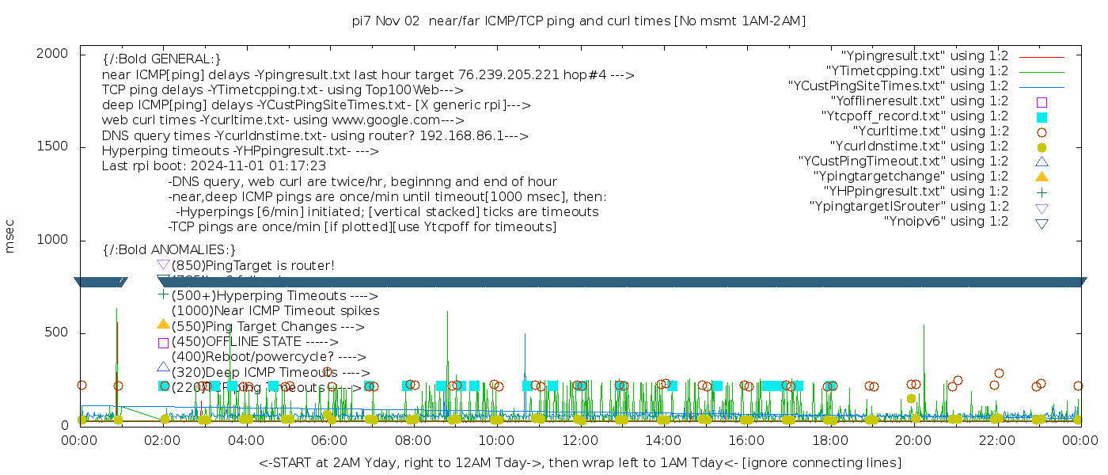Image resolution: width=1108 pixels, height=475 pixels.
Task: Click the 12:00 x-axis tick label
Action: click(x=580, y=440)
